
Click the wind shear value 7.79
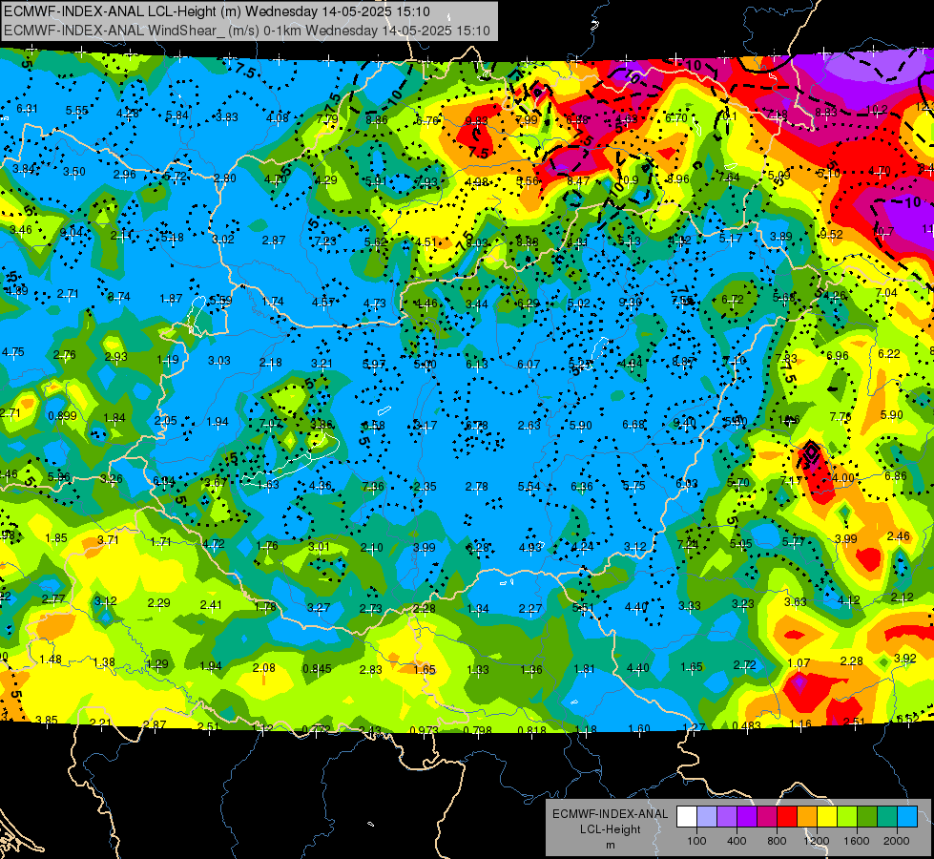click(x=327, y=118)
